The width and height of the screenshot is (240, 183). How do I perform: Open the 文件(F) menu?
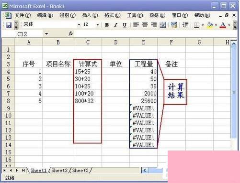pos(23,15)
